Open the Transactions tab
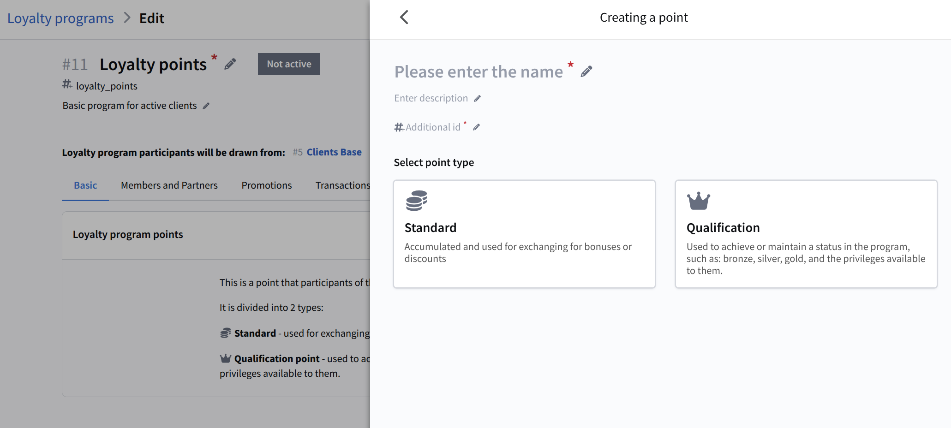 pyautogui.click(x=342, y=185)
